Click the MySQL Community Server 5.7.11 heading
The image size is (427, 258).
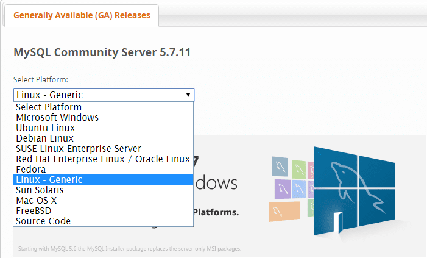click(x=102, y=52)
